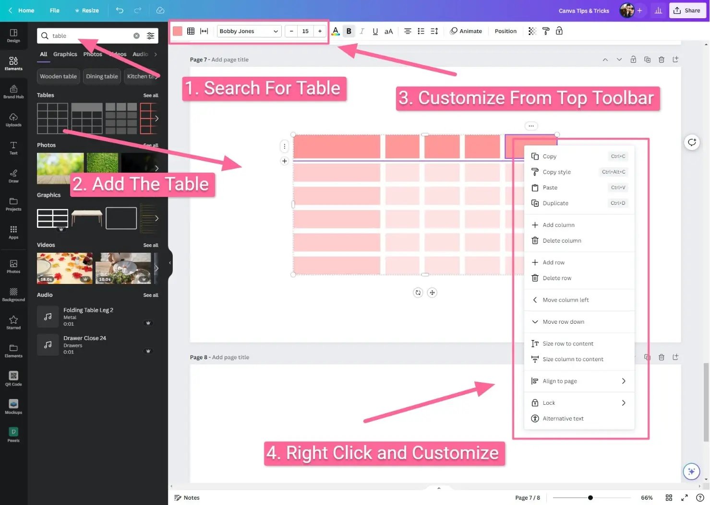The height and width of the screenshot is (505, 710).
Task: Open the Bobby Jones font dropdown
Action: pos(249,31)
